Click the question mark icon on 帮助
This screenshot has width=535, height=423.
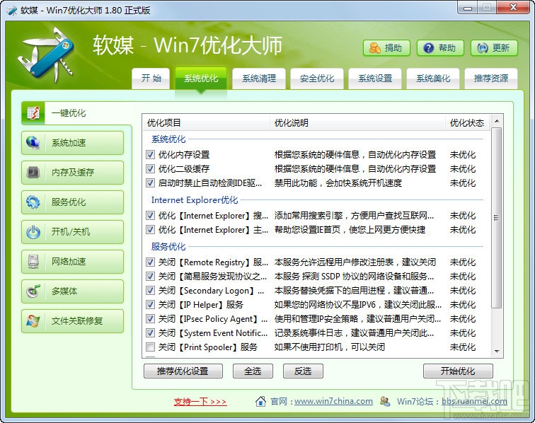click(x=429, y=48)
